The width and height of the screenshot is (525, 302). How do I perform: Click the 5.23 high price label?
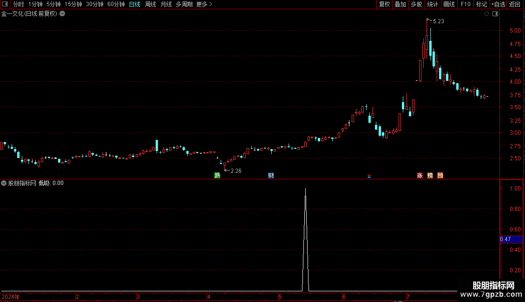[438, 21]
